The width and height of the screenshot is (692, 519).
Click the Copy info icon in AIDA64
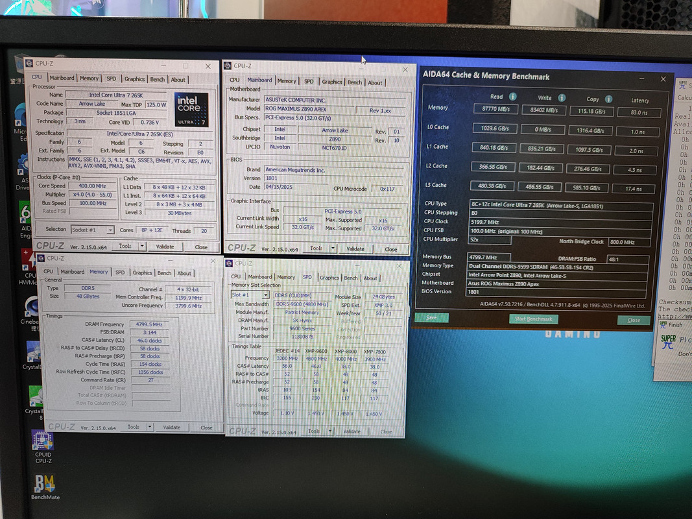point(608,99)
